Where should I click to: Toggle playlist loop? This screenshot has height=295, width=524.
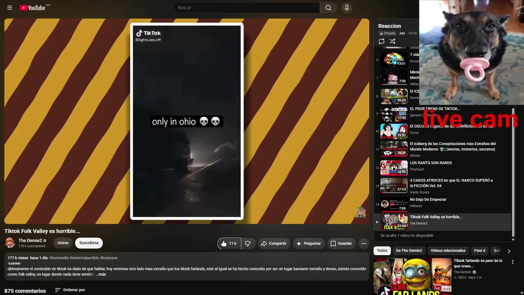point(382,41)
